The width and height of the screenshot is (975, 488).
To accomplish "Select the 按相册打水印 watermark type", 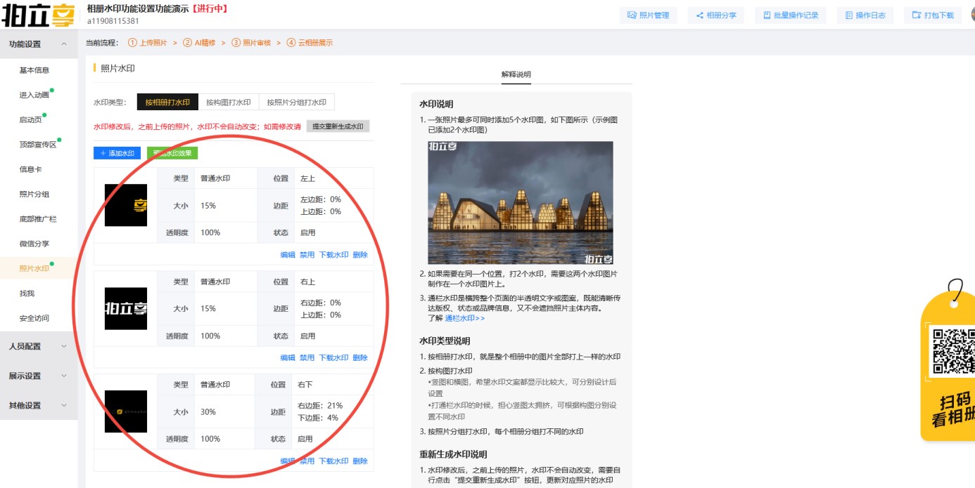I will [x=167, y=103].
